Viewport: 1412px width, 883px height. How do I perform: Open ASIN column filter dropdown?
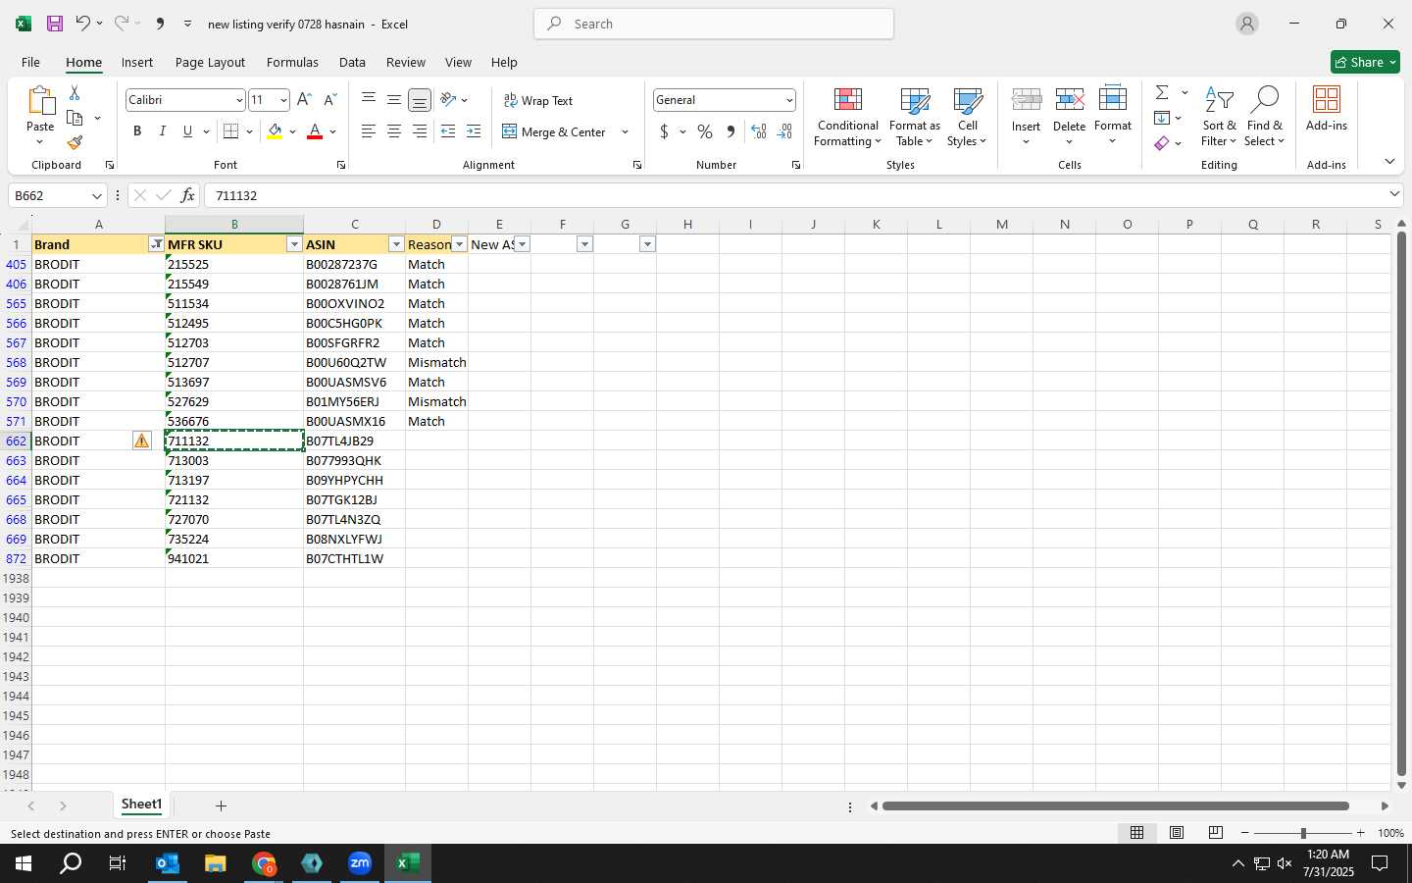[x=396, y=244]
